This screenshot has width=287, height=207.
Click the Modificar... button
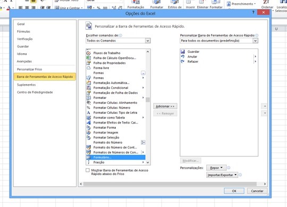[x=191, y=161]
